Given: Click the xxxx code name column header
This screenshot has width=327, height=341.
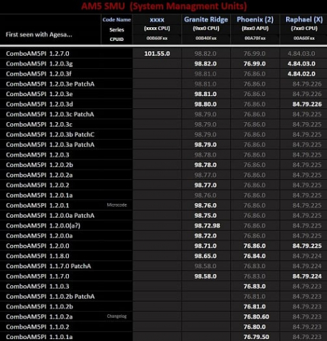Looking at the screenshot, I should [157, 20].
